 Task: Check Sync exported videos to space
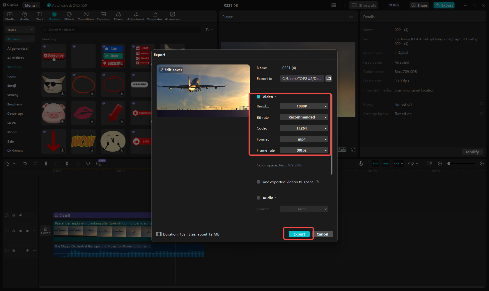[x=258, y=182]
